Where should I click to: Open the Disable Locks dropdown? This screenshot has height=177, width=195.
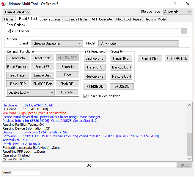tap(31, 93)
